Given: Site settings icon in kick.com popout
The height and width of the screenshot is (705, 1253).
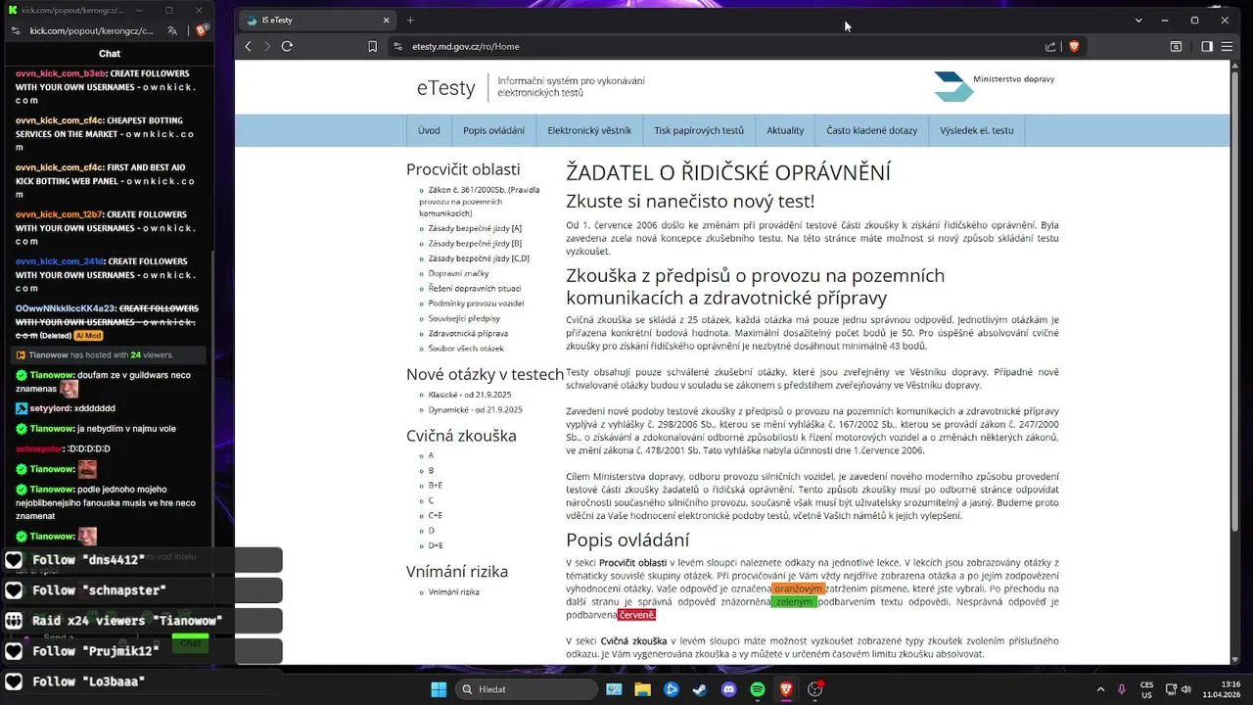Looking at the screenshot, I should point(17,30).
